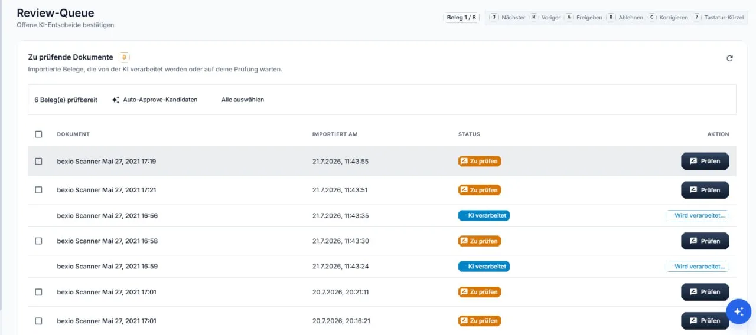Click Zu prüfen badge for 16:58 document
This screenshot has height=335, width=756.
tap(480, 241)
